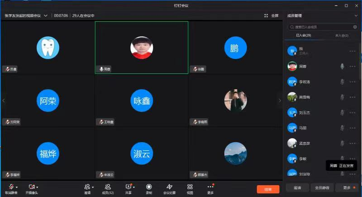This screenshot has width=362, height=197.
Task: Click 刘玉杰 name in member list
Action: point(304,113)
